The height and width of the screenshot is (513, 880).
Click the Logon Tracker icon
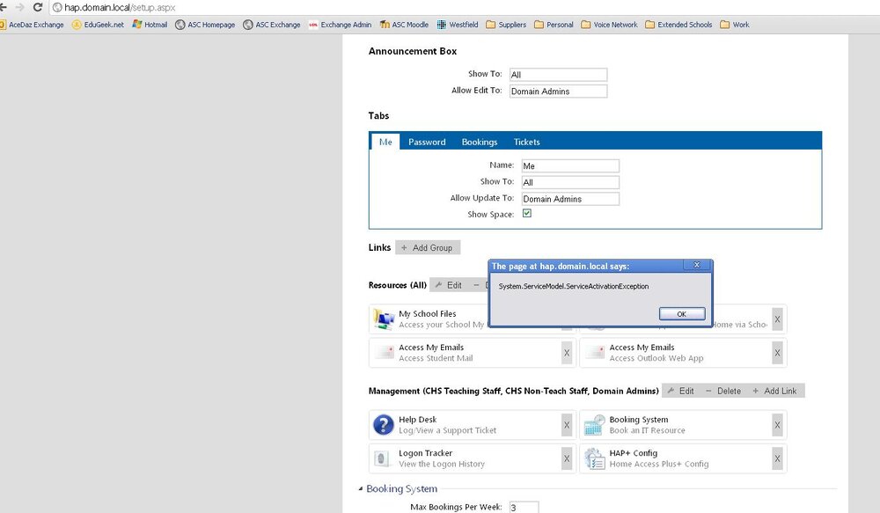click(384, 458)
